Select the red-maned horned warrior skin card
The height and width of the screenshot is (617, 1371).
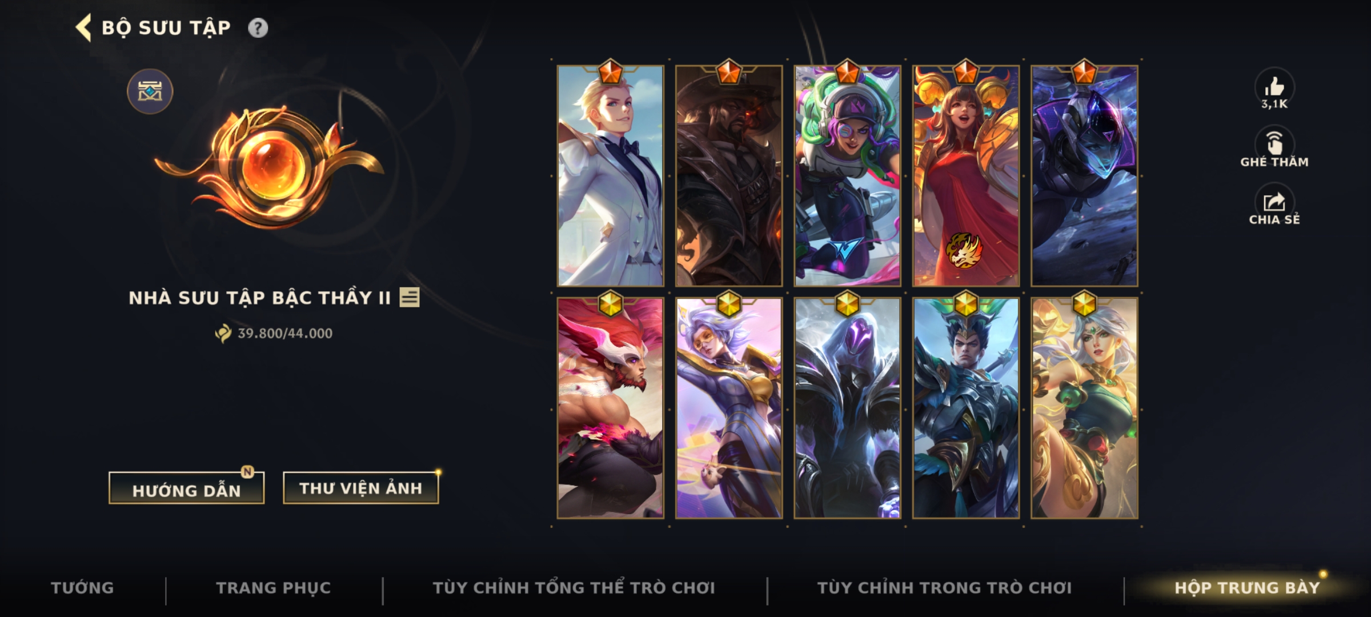click(610, 408)
